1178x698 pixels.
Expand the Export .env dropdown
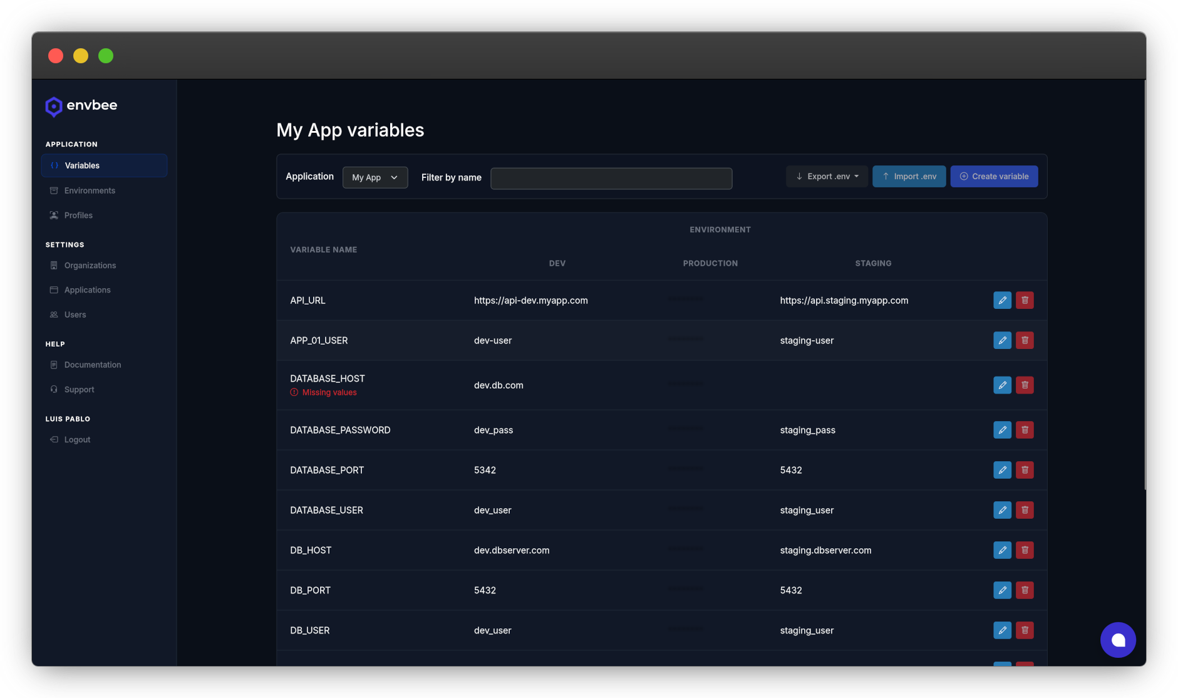point(827,176)
